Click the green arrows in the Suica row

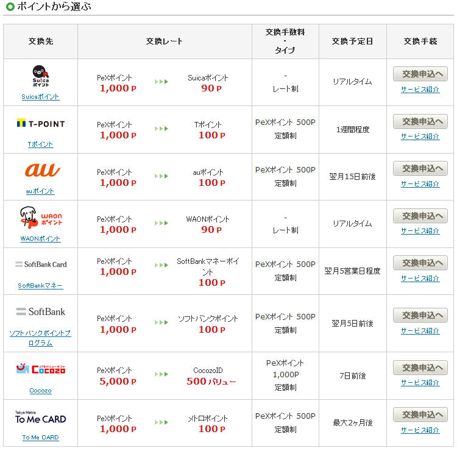click(161, 82)
